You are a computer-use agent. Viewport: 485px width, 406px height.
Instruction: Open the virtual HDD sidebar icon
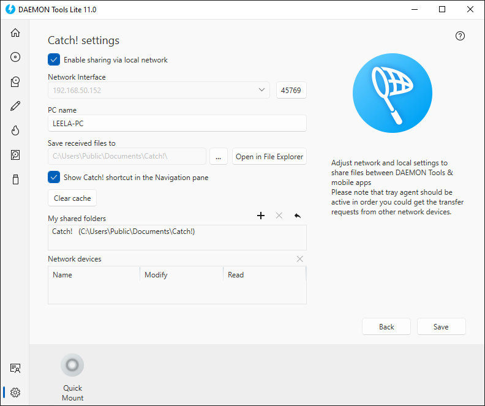click(x=15, y=155)
